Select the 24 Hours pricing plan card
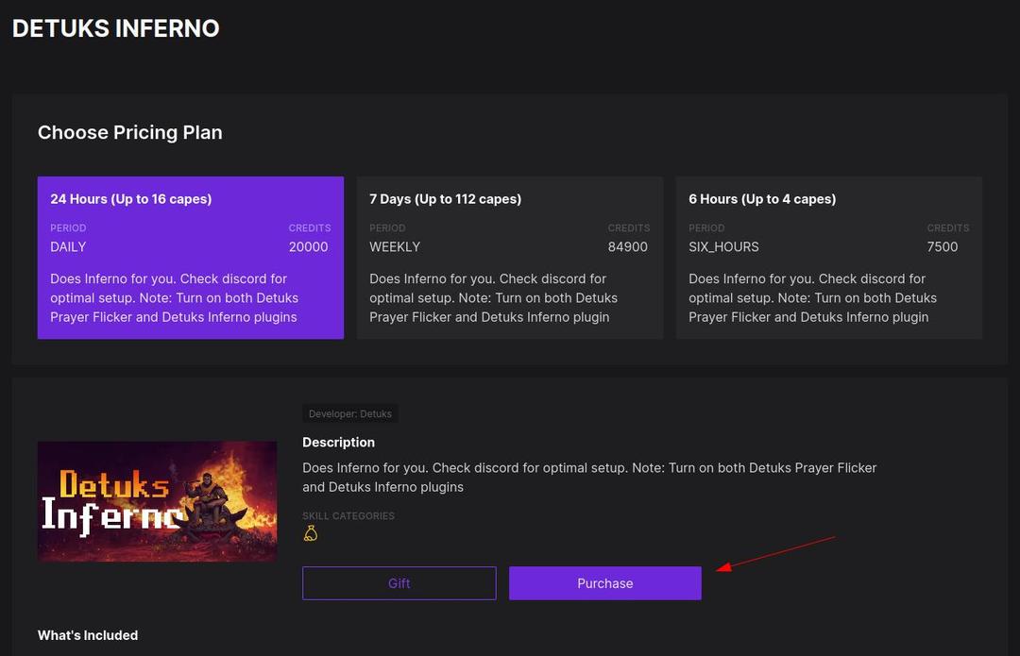 coord(190,257)
